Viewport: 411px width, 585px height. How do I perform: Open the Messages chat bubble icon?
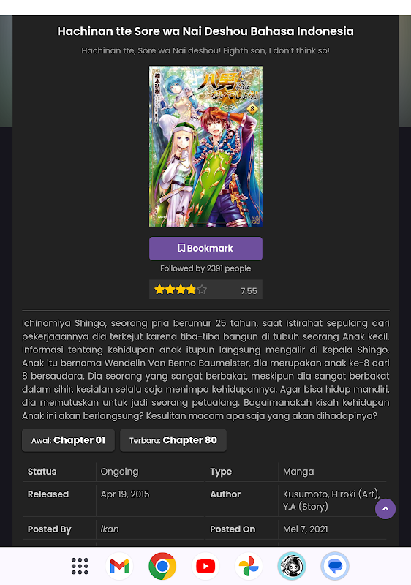click(x=335, y=566)
